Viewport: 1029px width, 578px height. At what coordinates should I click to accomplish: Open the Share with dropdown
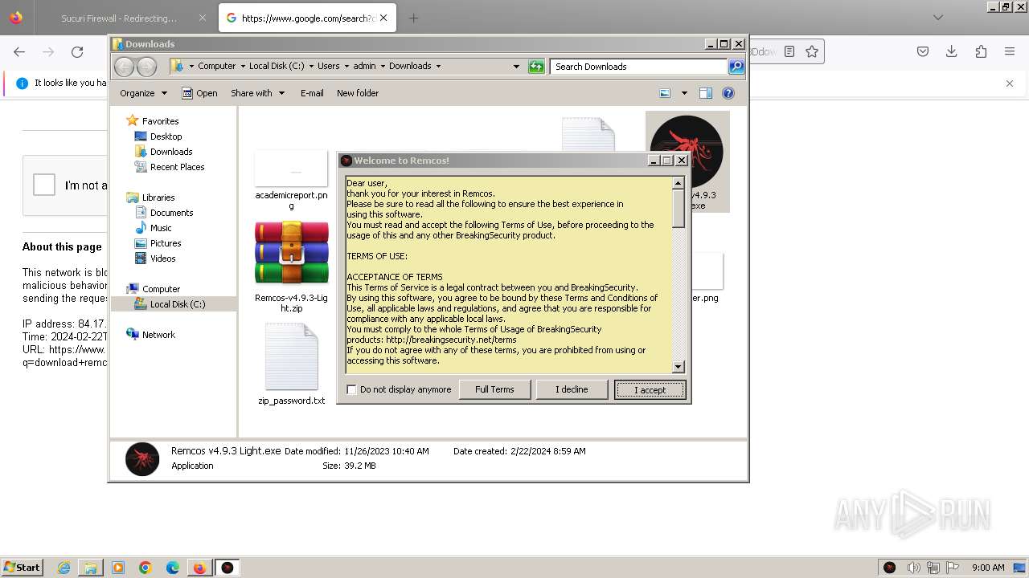click(x=257, y=93)
